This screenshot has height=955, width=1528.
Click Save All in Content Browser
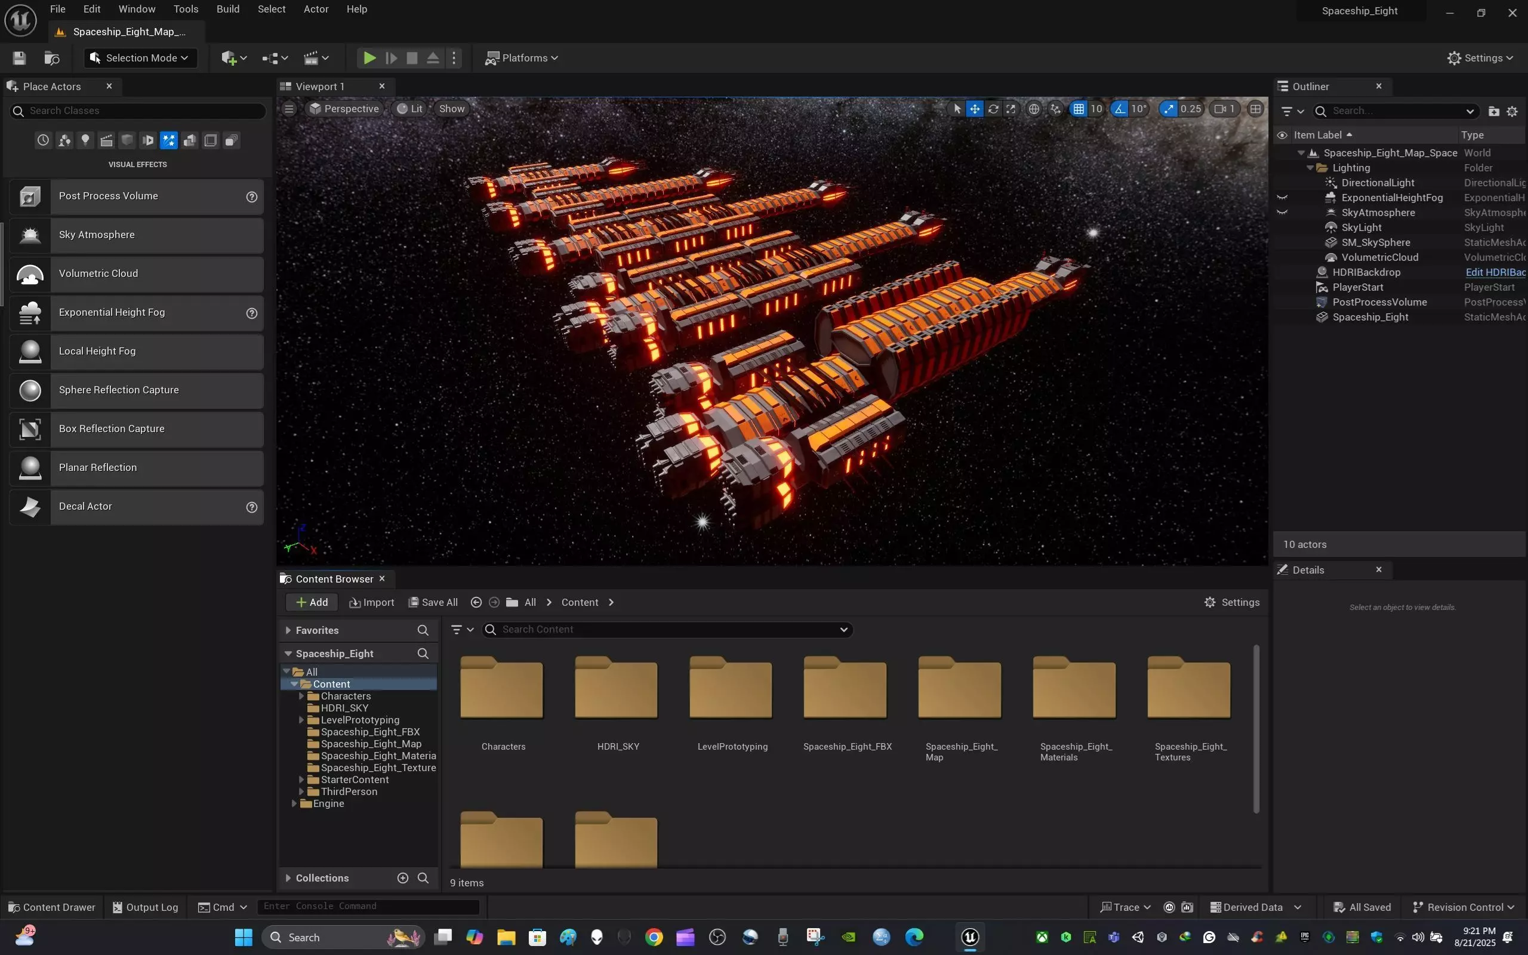[x=433, y=603]
